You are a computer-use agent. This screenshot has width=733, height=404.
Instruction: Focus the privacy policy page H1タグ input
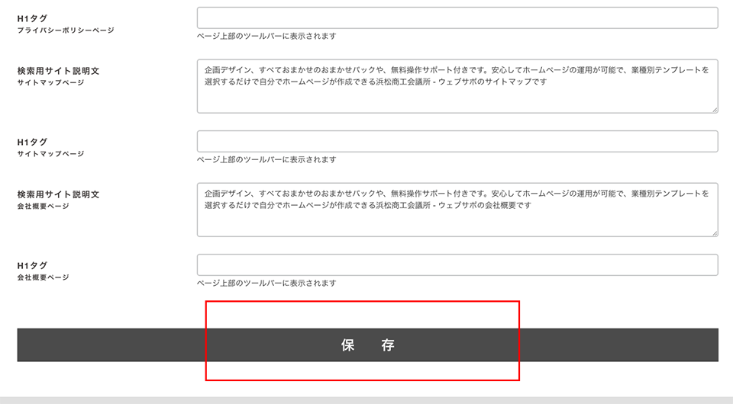coord(457,18)
